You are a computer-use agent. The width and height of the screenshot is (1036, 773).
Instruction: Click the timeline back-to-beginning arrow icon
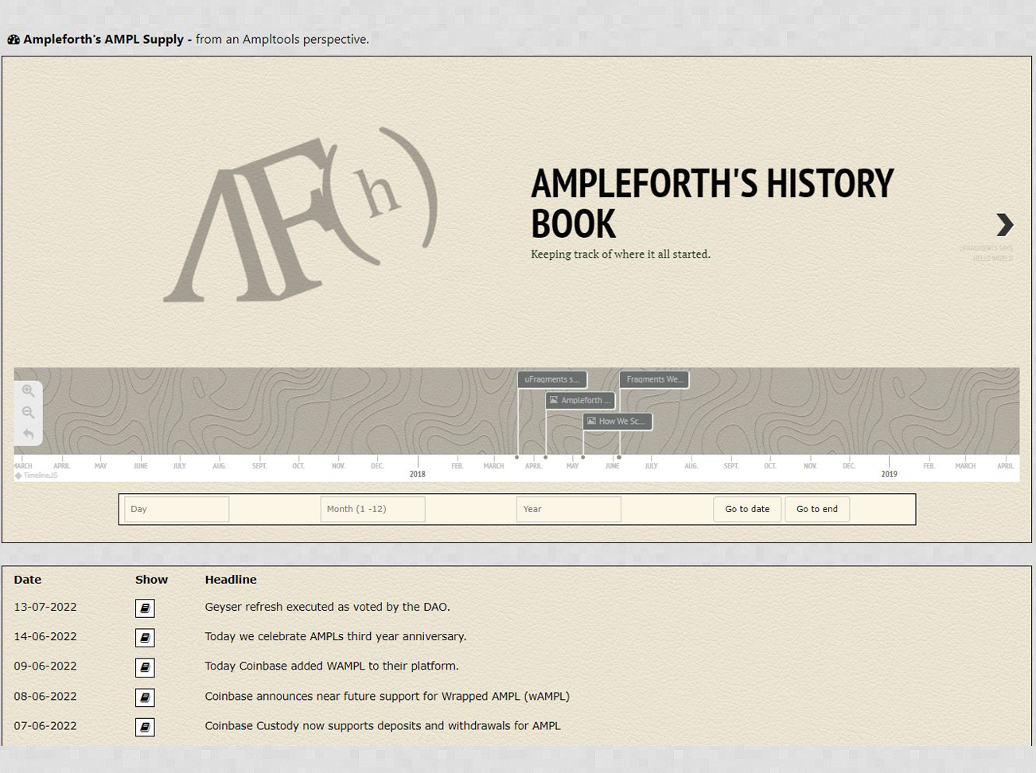point(28,434)
